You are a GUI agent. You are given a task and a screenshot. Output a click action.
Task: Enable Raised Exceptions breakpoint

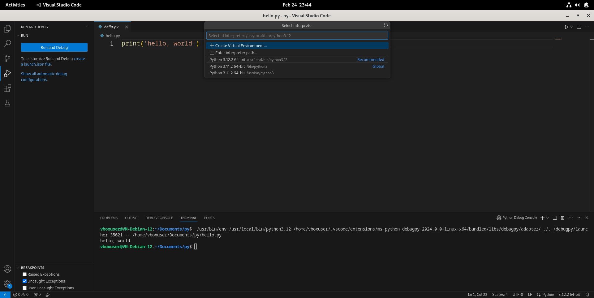(x=25, y=274)
